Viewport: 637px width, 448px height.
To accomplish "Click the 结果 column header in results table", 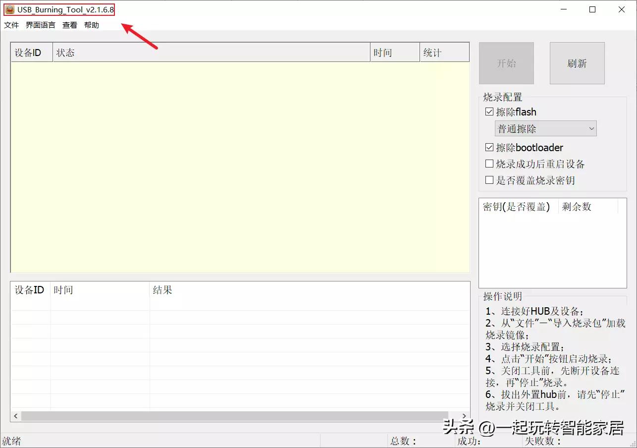I will [162, 290].
